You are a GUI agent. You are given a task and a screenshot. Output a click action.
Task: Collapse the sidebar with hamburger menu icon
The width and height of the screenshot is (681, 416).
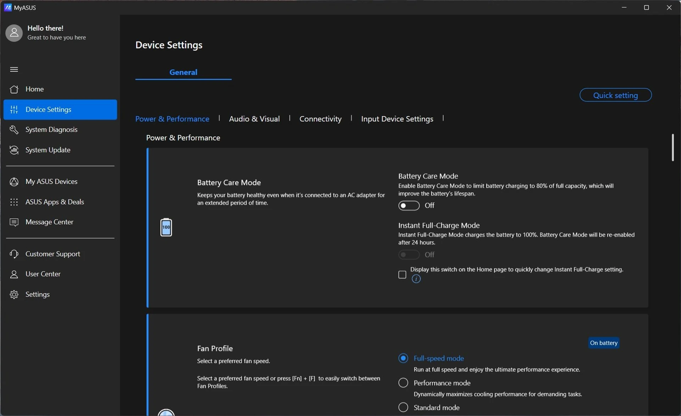pos(14,69)
